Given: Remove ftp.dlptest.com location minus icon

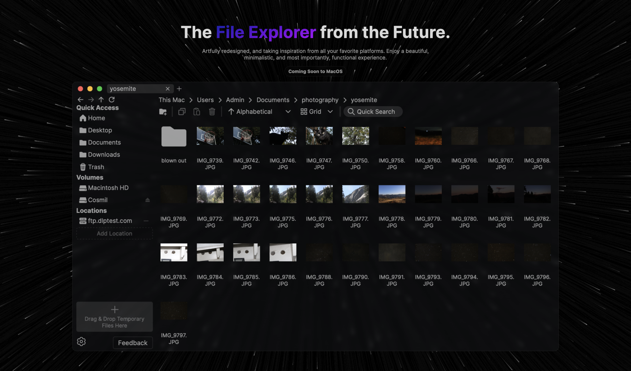Looking at the screenshot, I should 146,221.
